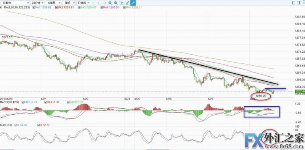305x150 pixels.
Task: Toggle the highlighted blue link icon
Action: 133,3
